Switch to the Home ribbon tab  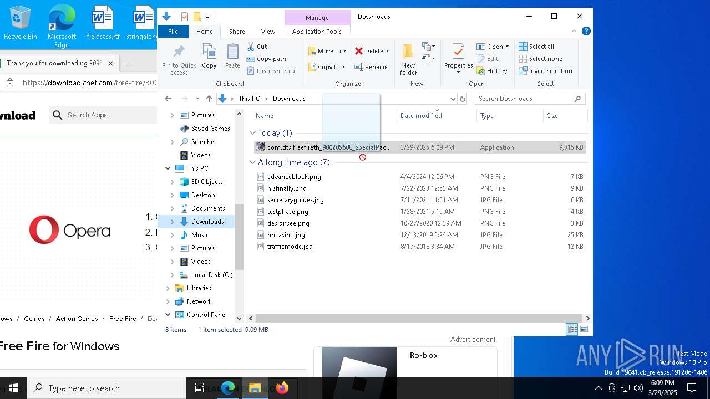pos(204,32)
